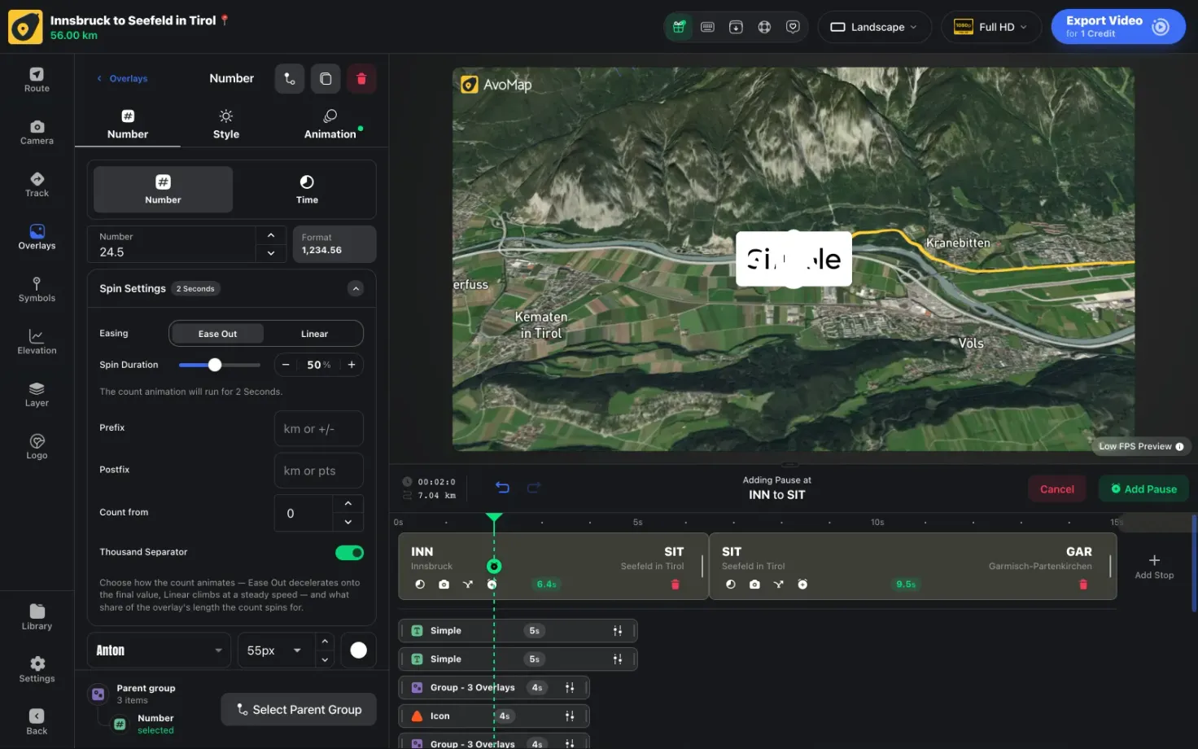Choose the Time overlay type
The width and height of the screenshot is (1198, 749).
[307, 190]
